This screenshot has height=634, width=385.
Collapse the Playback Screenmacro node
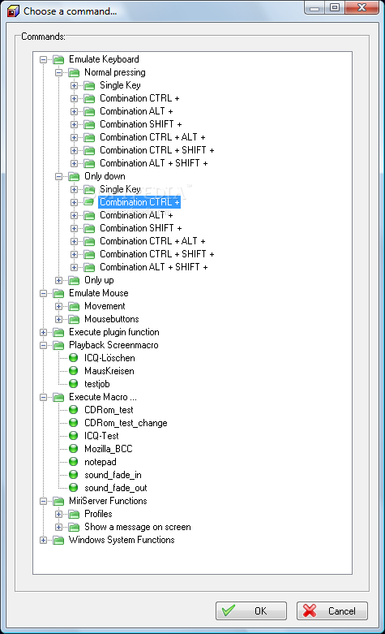(43, 345)
